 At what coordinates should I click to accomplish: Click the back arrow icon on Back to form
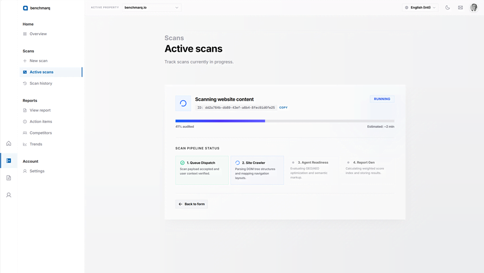[180, 204]
